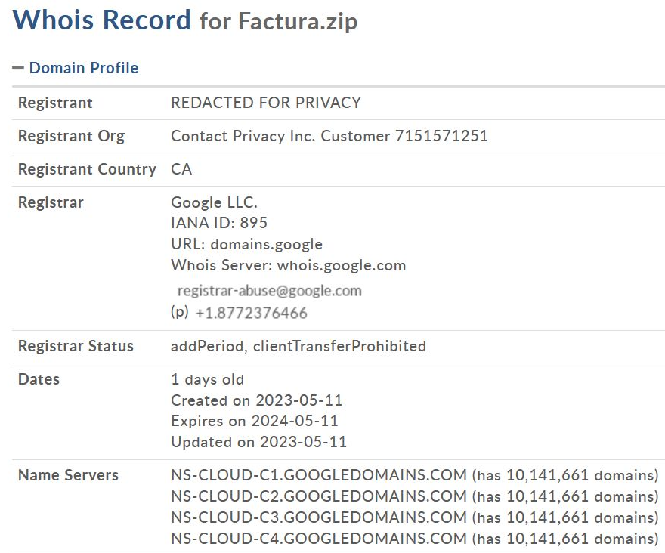Click the registrant country value CA
665x553 pixels.
tap(181, 169)
